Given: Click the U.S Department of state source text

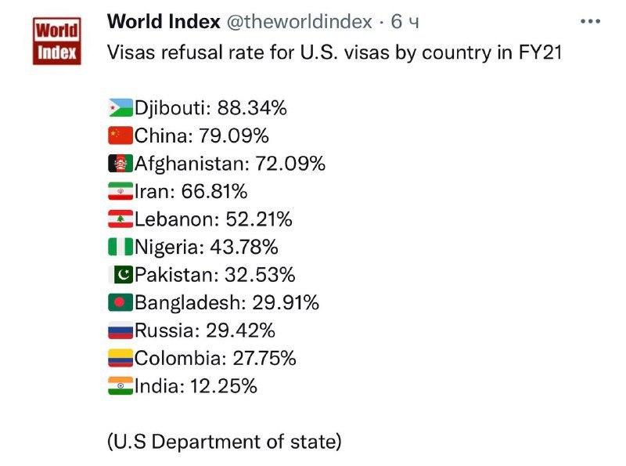Looking at the screenshot, I should click(x=225, y=442).
